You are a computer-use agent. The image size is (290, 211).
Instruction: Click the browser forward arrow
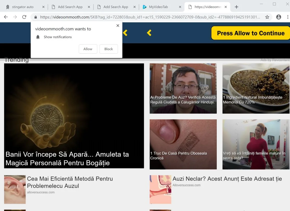click(x=15, y=17)
